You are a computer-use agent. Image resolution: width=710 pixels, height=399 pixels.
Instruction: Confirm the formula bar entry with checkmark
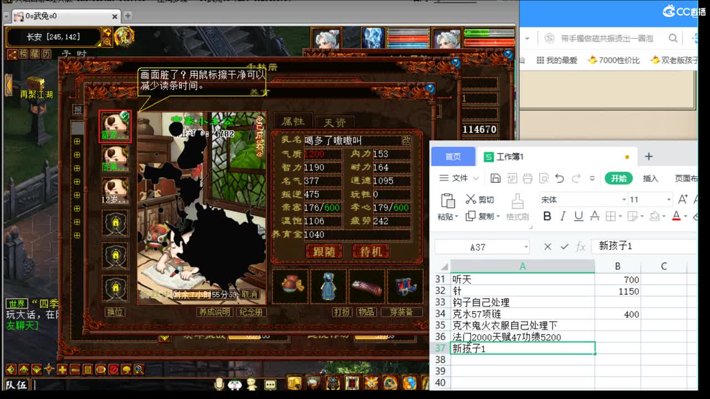coord(564,247)
